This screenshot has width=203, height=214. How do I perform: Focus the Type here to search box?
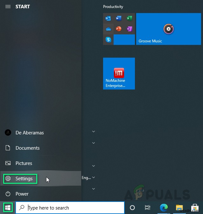(x=70, y=208)
